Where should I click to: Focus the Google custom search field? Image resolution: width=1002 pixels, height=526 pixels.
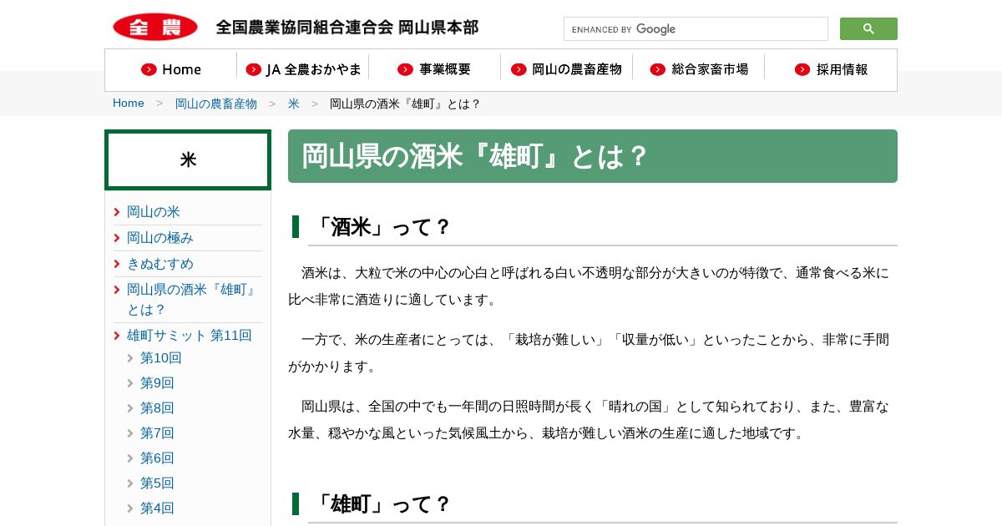(696, 29)
